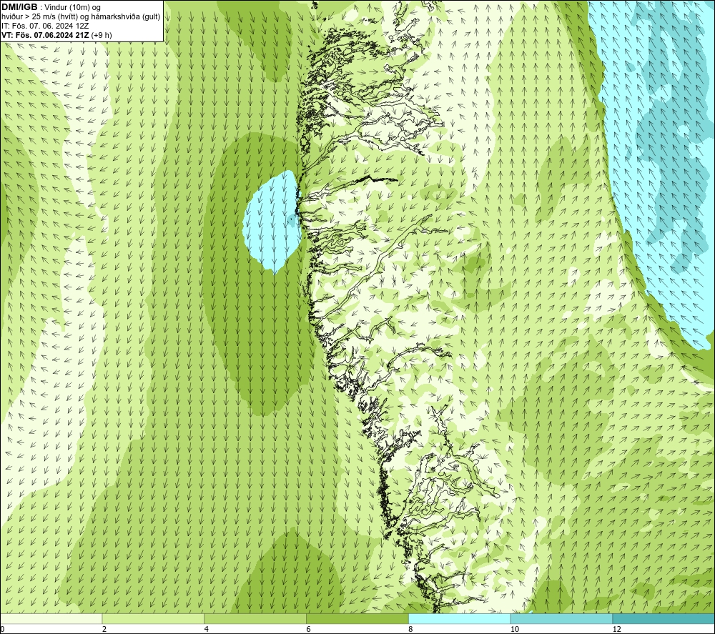Screen dimensions: 715x634
Task: Click the 10–12 m/s teal legend swatch
Action: point(562,618)
